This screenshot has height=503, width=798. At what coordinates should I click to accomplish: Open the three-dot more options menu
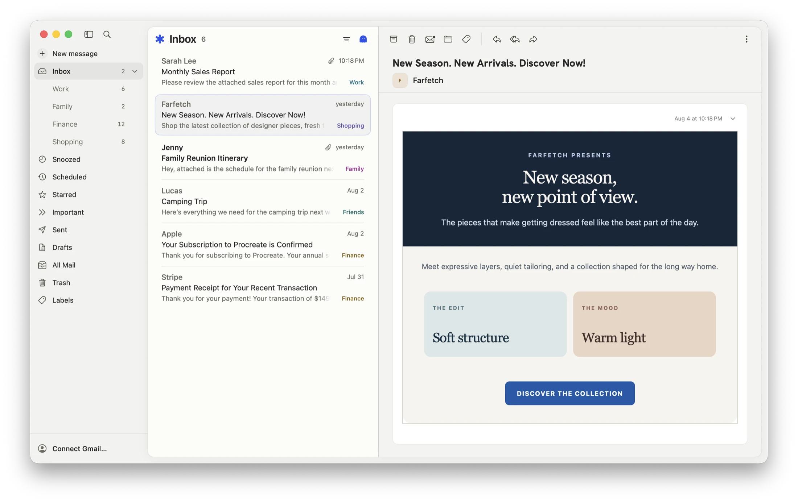746,39
